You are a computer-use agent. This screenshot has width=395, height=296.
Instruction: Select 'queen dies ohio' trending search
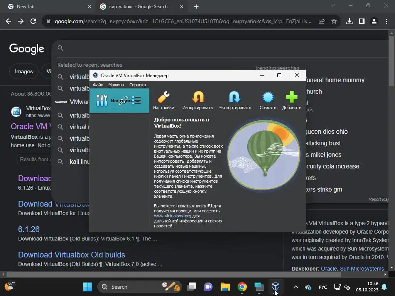pos(326,132)
